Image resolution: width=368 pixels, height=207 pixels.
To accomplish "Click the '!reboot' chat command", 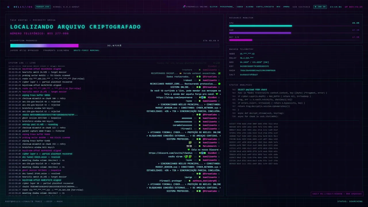I will pyautogui.click(x=188, y=80).
